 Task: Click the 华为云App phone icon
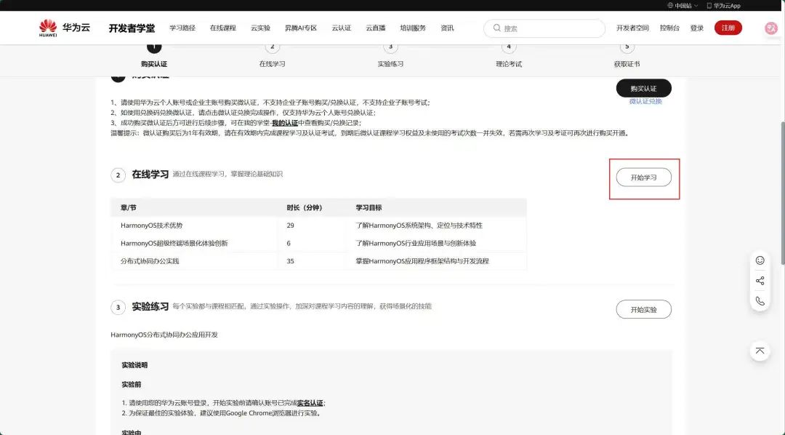[709, 6]
